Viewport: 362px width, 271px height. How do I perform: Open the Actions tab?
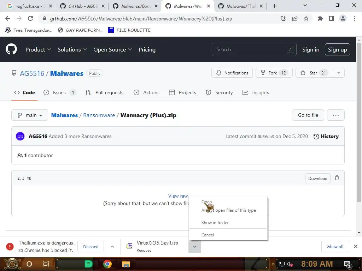(146, 92)
